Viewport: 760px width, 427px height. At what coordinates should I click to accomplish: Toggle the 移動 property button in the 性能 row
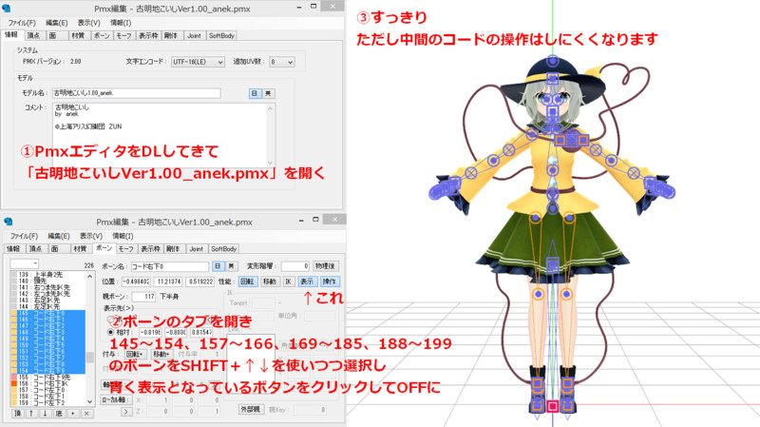tap(270, 281)
